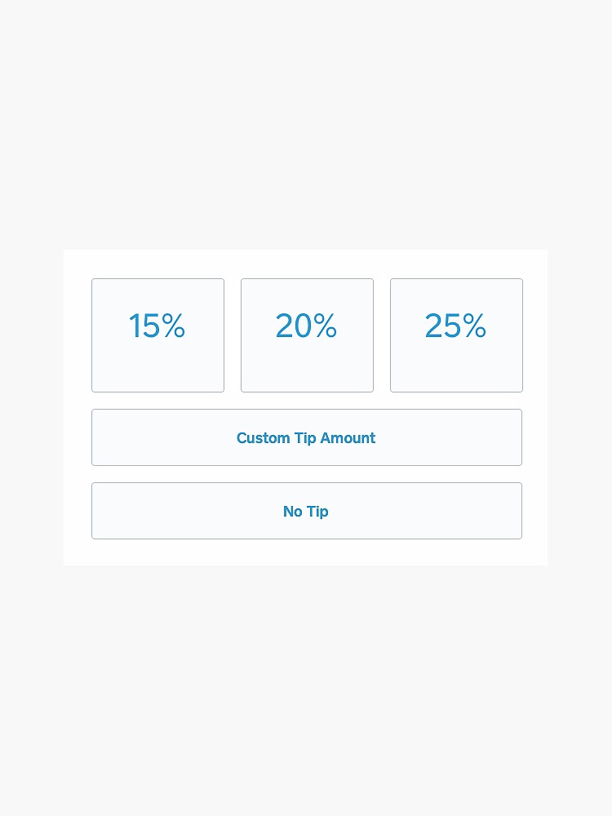Choose the 20% tip button
This screenshot has width=612, height=816.
(307, 335)
